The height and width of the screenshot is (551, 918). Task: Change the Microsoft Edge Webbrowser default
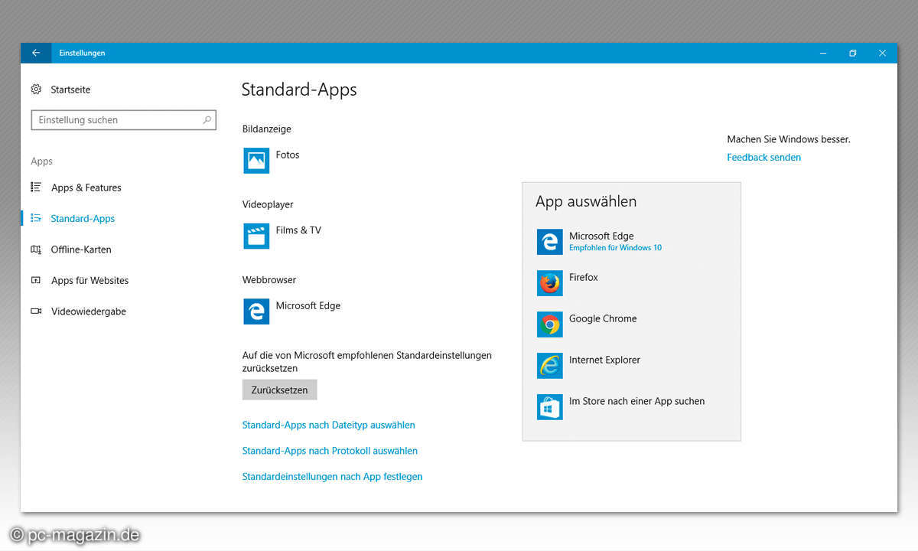308,306
